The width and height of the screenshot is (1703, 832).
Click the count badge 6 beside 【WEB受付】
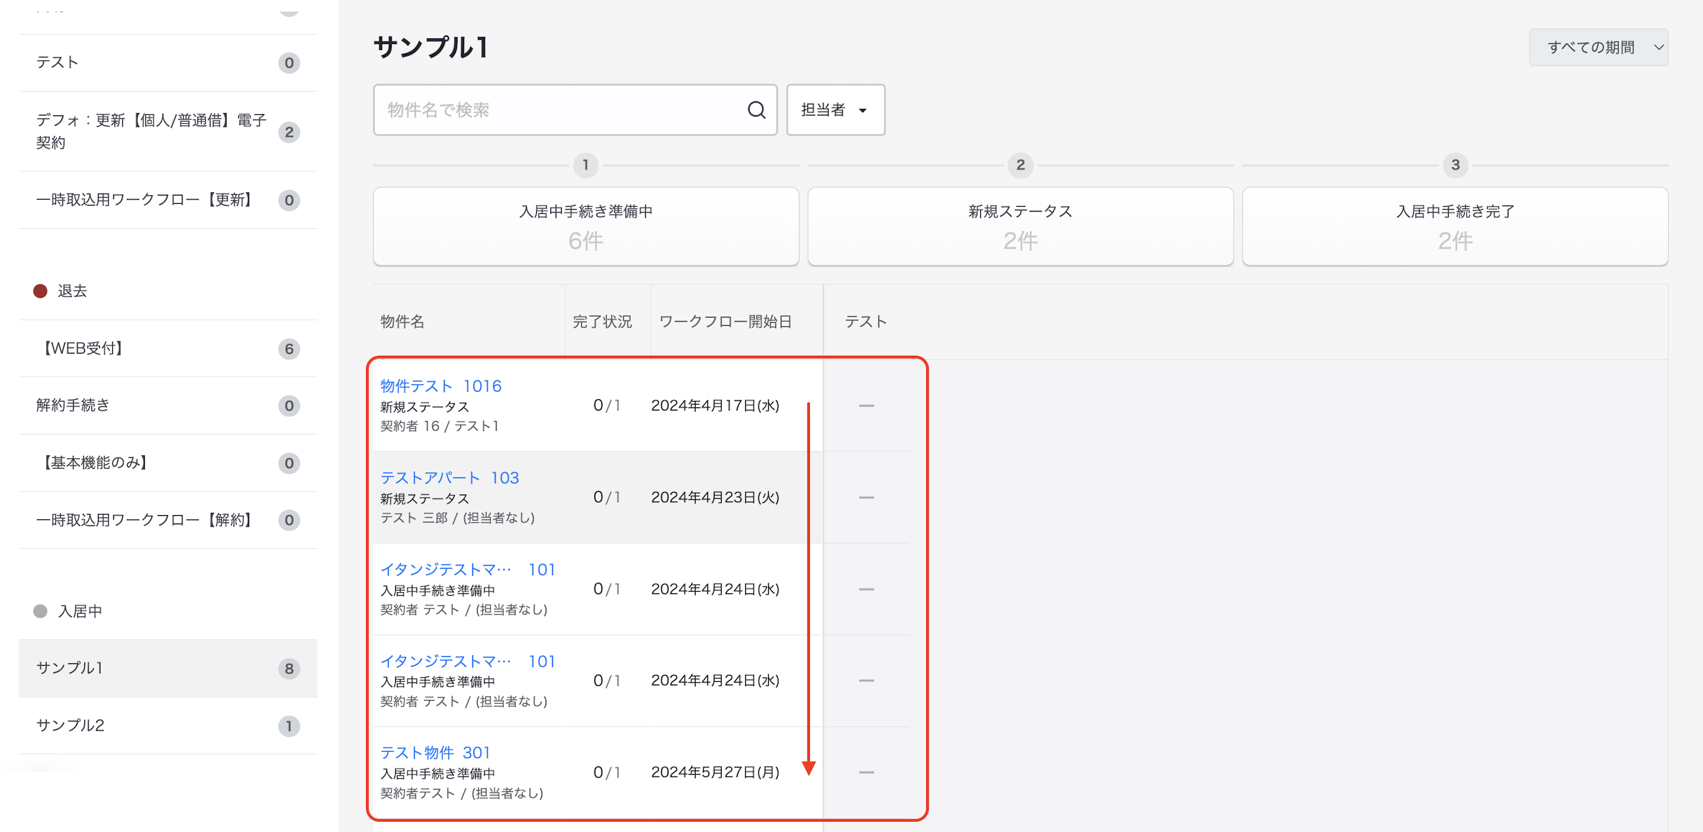point(289,349)
